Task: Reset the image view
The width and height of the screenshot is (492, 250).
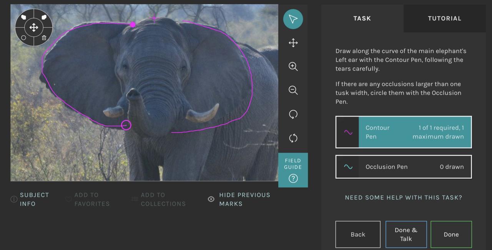Action: pos(293,138)
